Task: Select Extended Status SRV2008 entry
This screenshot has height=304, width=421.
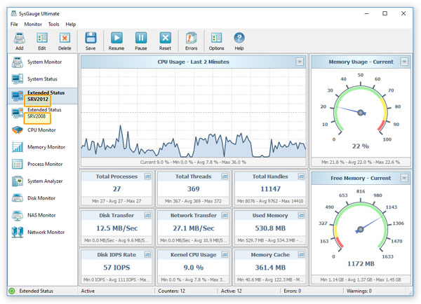Action: 42,113
